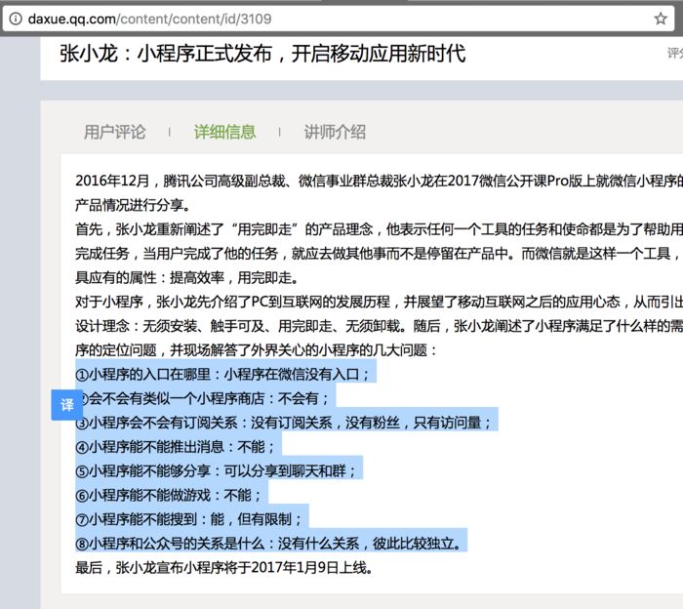Click the item ⑧小程序和公众号的关系是什么

pyautogui.click(x=268, y=544)
